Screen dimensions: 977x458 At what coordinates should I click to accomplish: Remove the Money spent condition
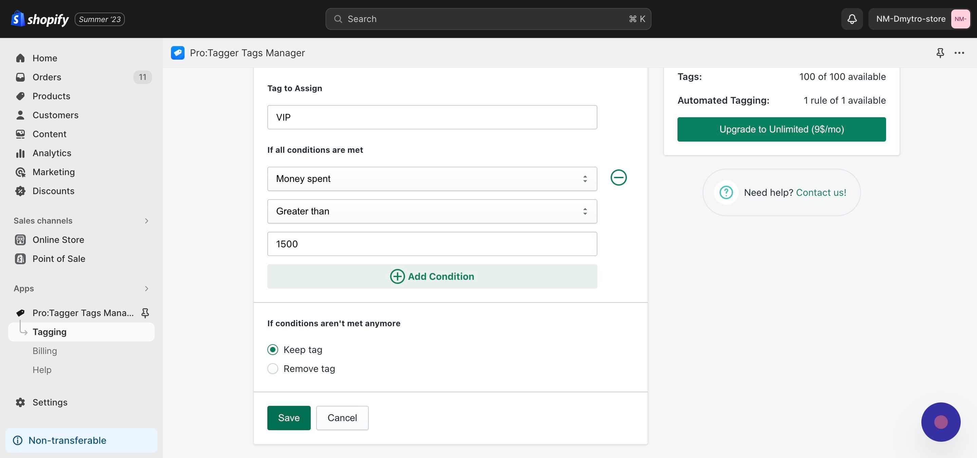618,177
